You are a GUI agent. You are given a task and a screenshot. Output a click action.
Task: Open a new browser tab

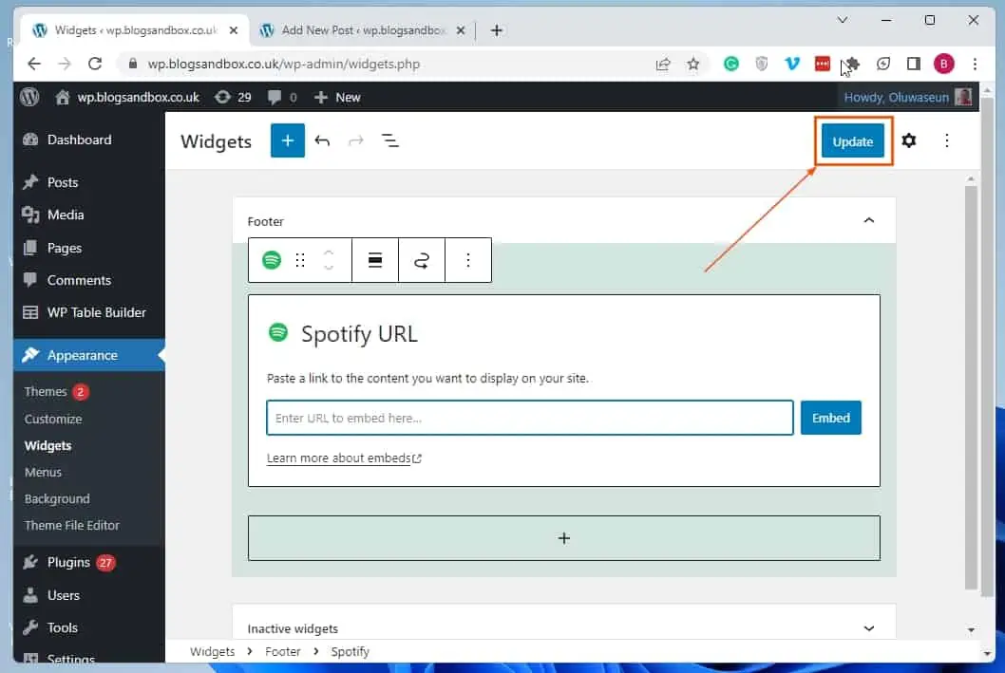[496, 30]
